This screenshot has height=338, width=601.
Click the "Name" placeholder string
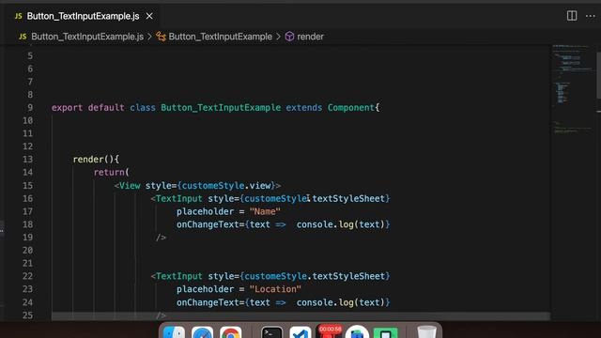pos(265,211)
